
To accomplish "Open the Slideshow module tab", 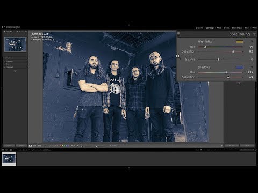I will 237,28.
